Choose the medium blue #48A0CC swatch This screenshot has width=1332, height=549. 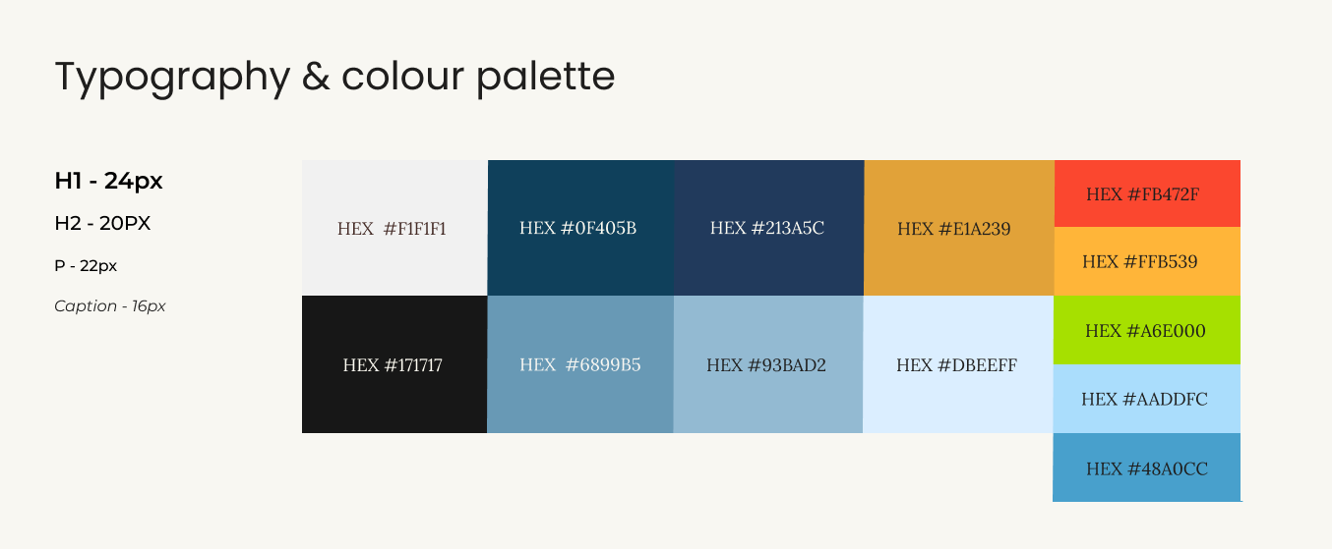pos(1147,467)
